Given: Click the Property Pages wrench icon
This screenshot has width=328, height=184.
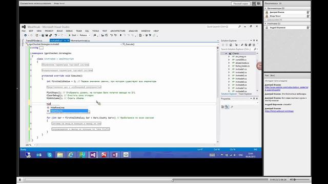Looking at the screenshot, I should pyautogui.click(x=232, y=107).
